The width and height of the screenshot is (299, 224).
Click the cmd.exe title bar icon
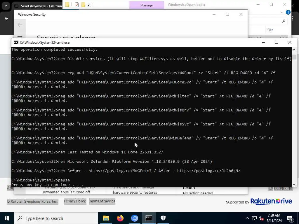point(16,43)
